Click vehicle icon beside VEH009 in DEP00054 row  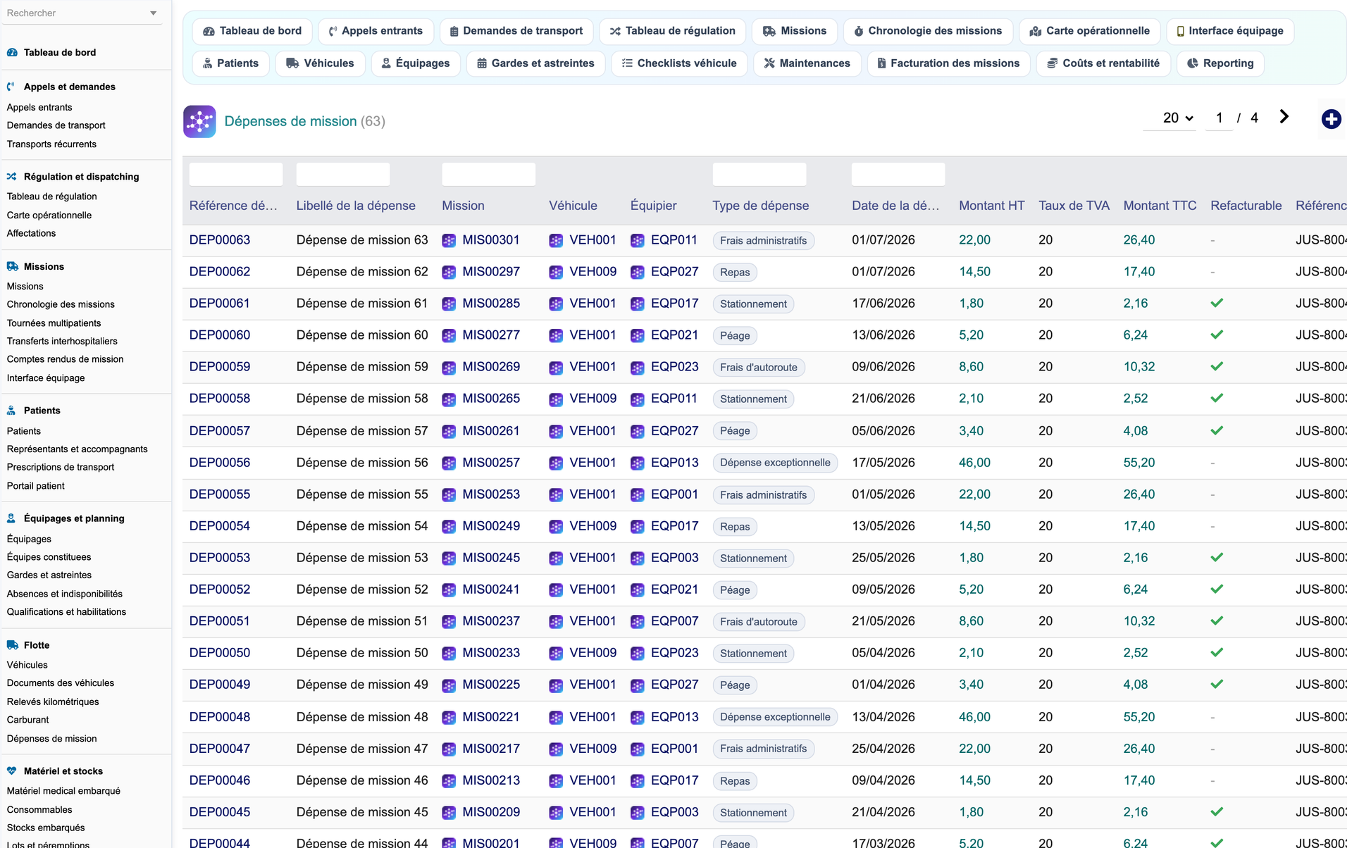click(556, 526)
